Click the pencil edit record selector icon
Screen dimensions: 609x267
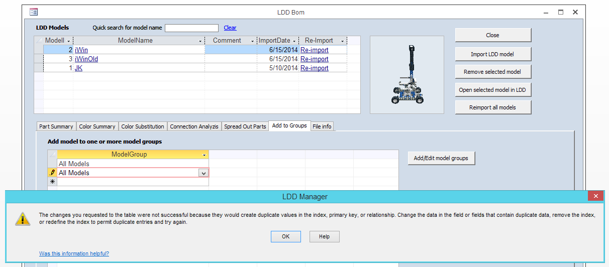coord(52,173)
